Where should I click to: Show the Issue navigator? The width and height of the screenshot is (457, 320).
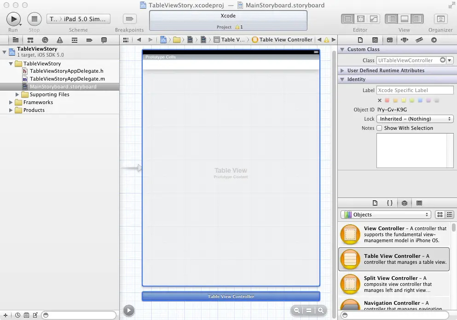pos(59,40)
